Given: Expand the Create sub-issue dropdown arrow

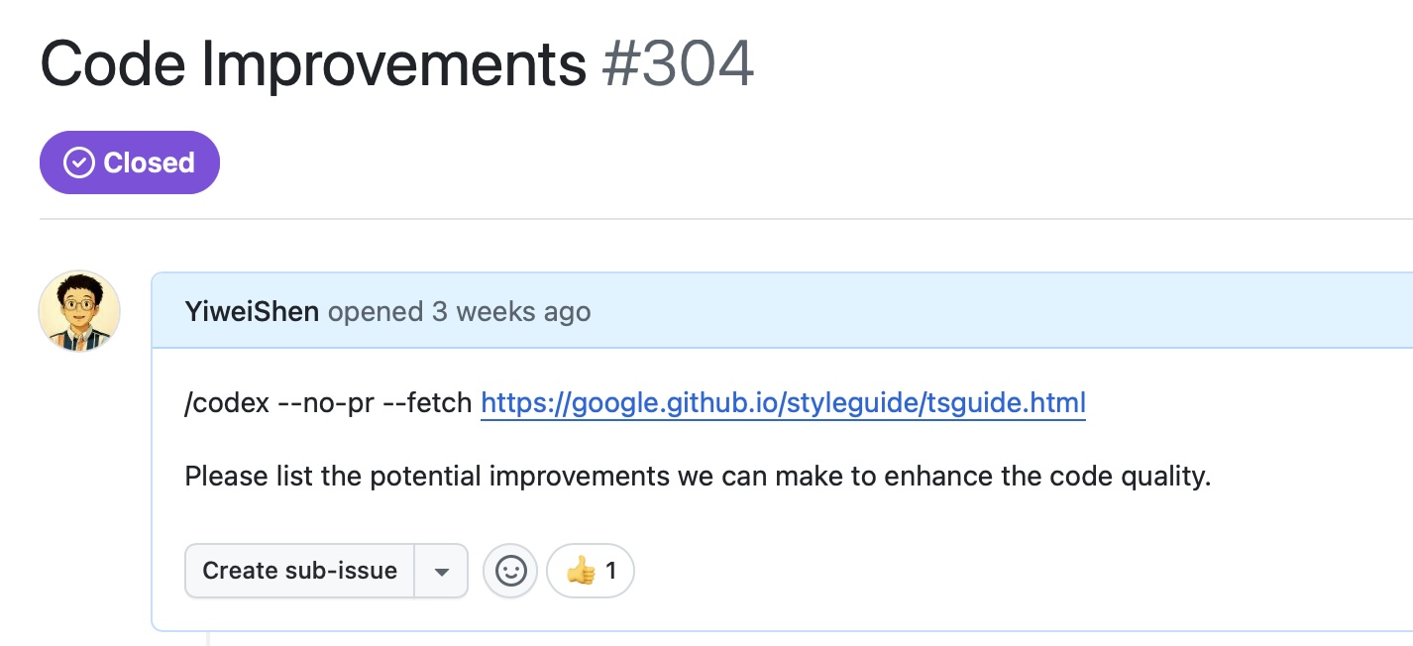Looking at the screenshot, I should coord(441,571).
